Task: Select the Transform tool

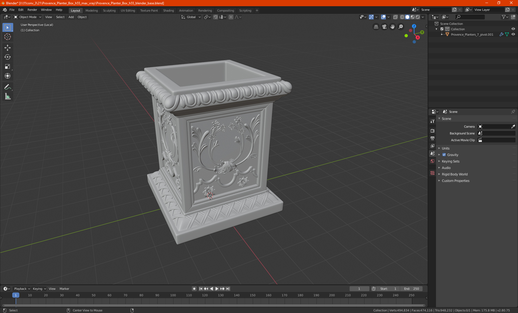Action: pos(8,76)
